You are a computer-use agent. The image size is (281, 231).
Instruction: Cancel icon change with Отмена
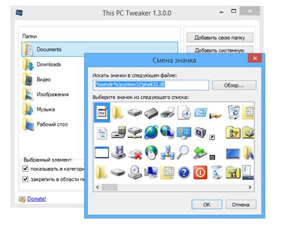pyautogui.click(x=241, y=204)
